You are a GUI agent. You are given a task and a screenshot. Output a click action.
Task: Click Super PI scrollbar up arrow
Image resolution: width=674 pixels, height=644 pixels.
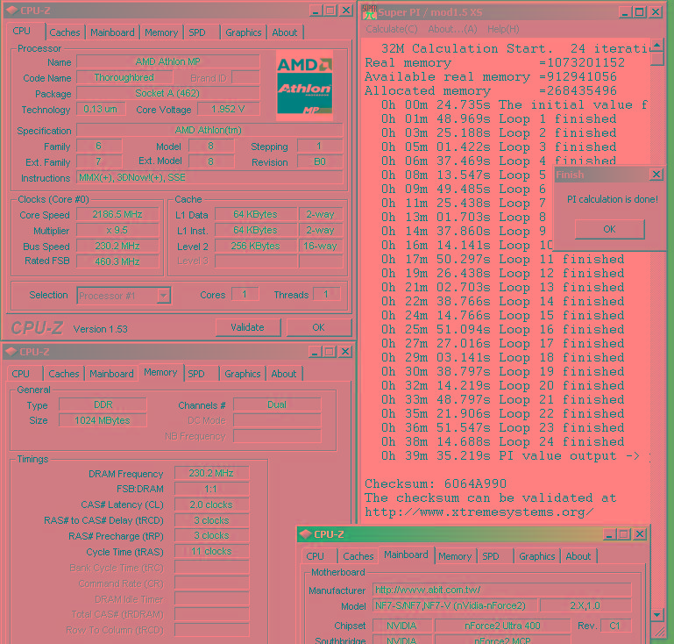[657, 45]
